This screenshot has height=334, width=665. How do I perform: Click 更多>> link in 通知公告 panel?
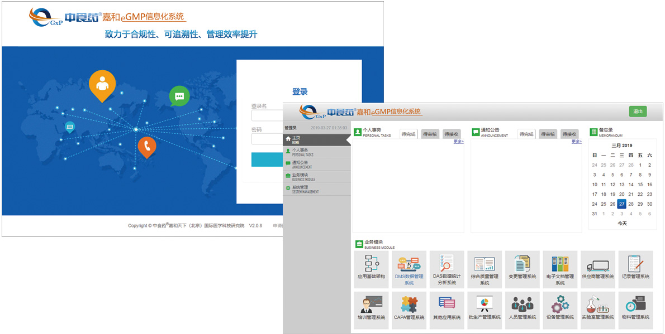coord(577,142)
